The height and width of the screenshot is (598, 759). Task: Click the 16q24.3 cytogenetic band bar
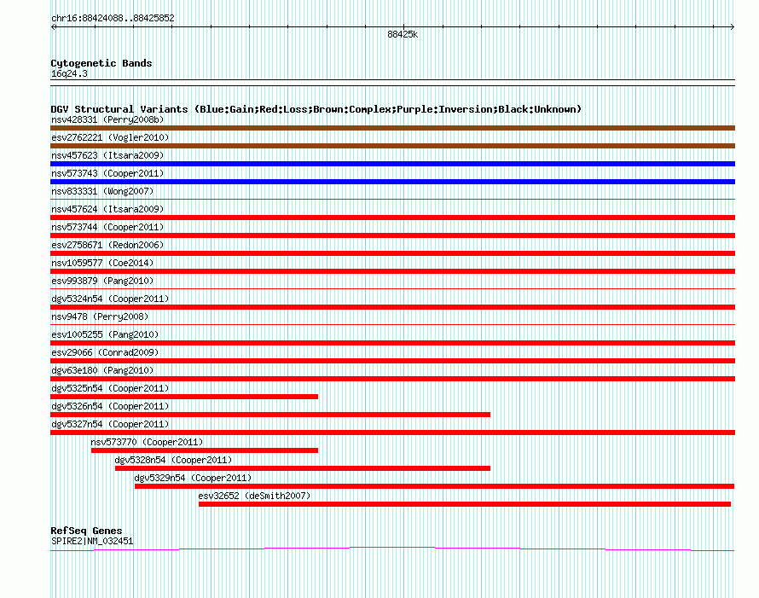tap(392, 83)
